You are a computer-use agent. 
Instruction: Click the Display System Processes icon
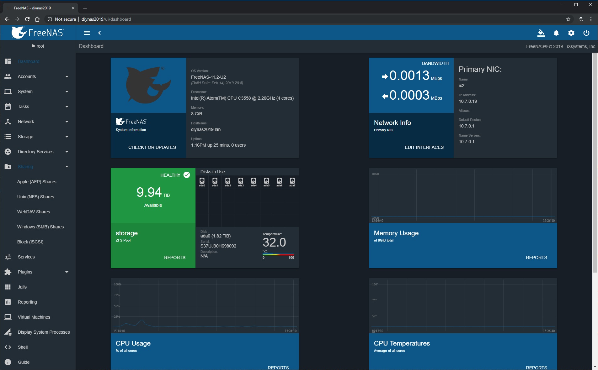(8, 332)
